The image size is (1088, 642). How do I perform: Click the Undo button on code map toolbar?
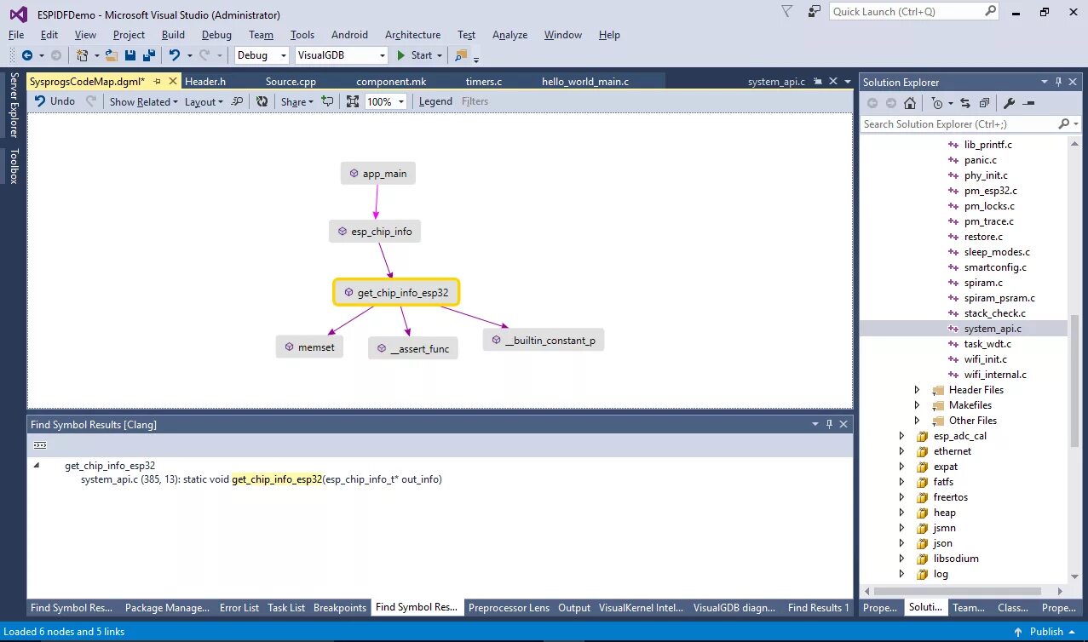(x=55, y=101)
